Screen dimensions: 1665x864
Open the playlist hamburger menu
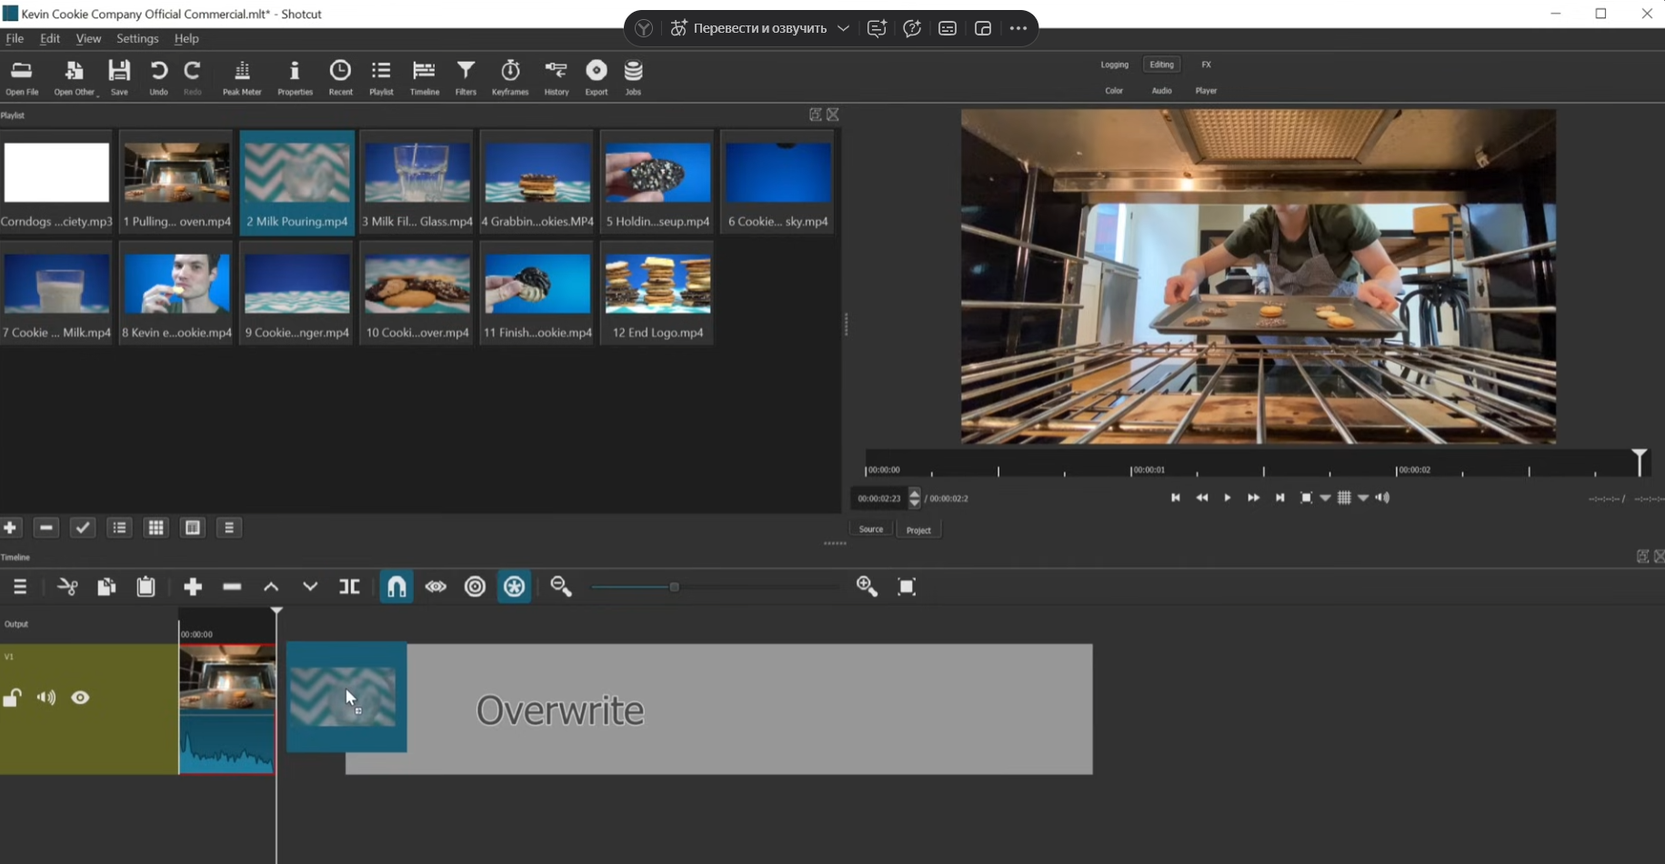229,527
